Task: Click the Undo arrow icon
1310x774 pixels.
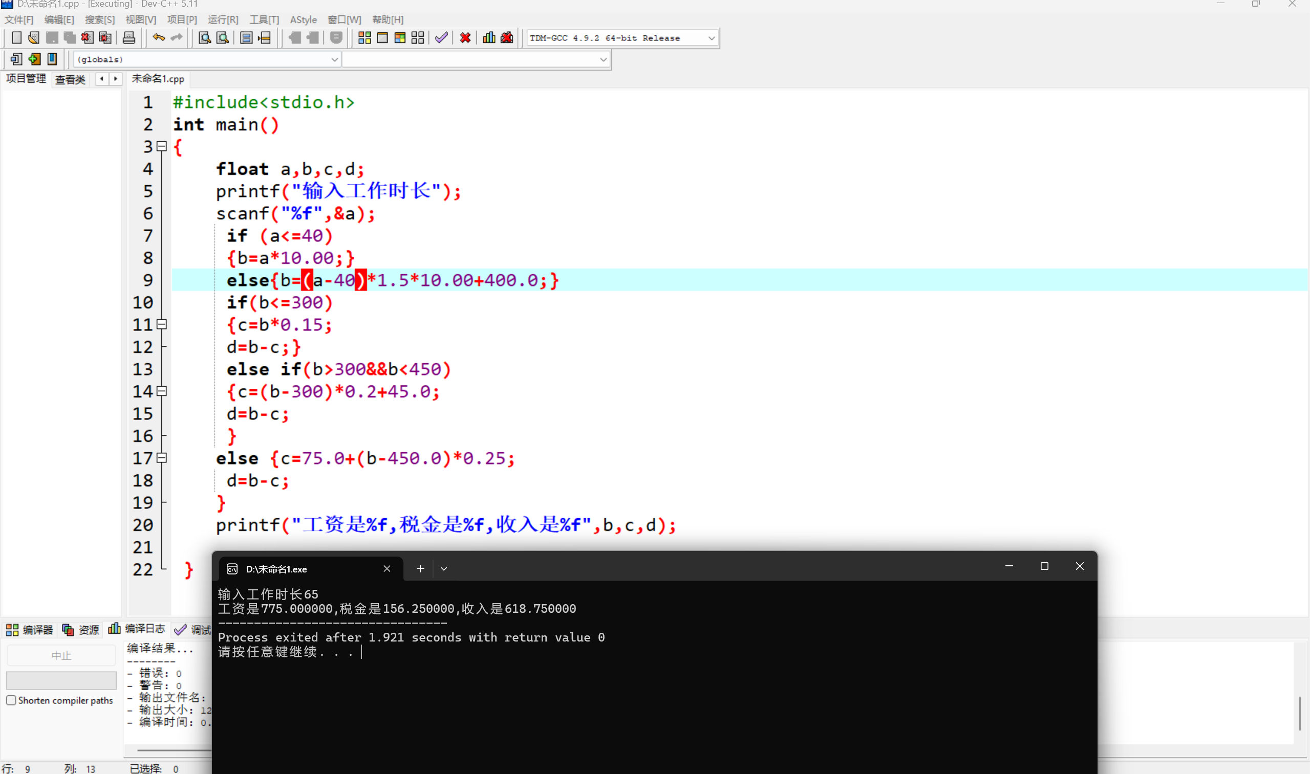Action: pyautogui.click(x=159, y=37)
